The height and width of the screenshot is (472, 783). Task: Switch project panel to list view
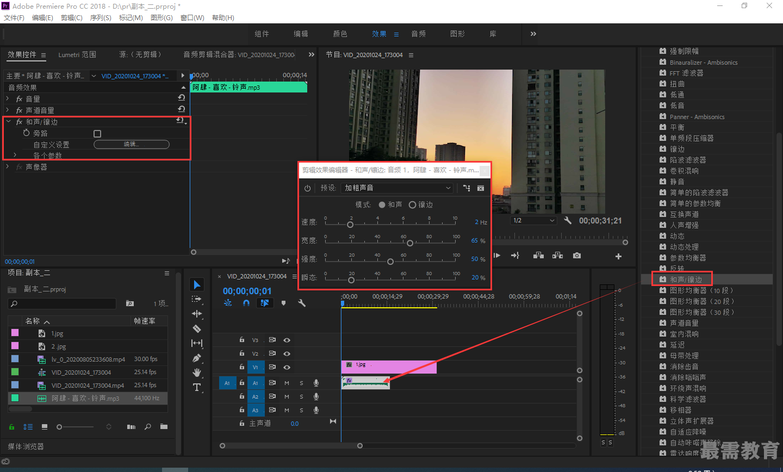tap(28, 427)
